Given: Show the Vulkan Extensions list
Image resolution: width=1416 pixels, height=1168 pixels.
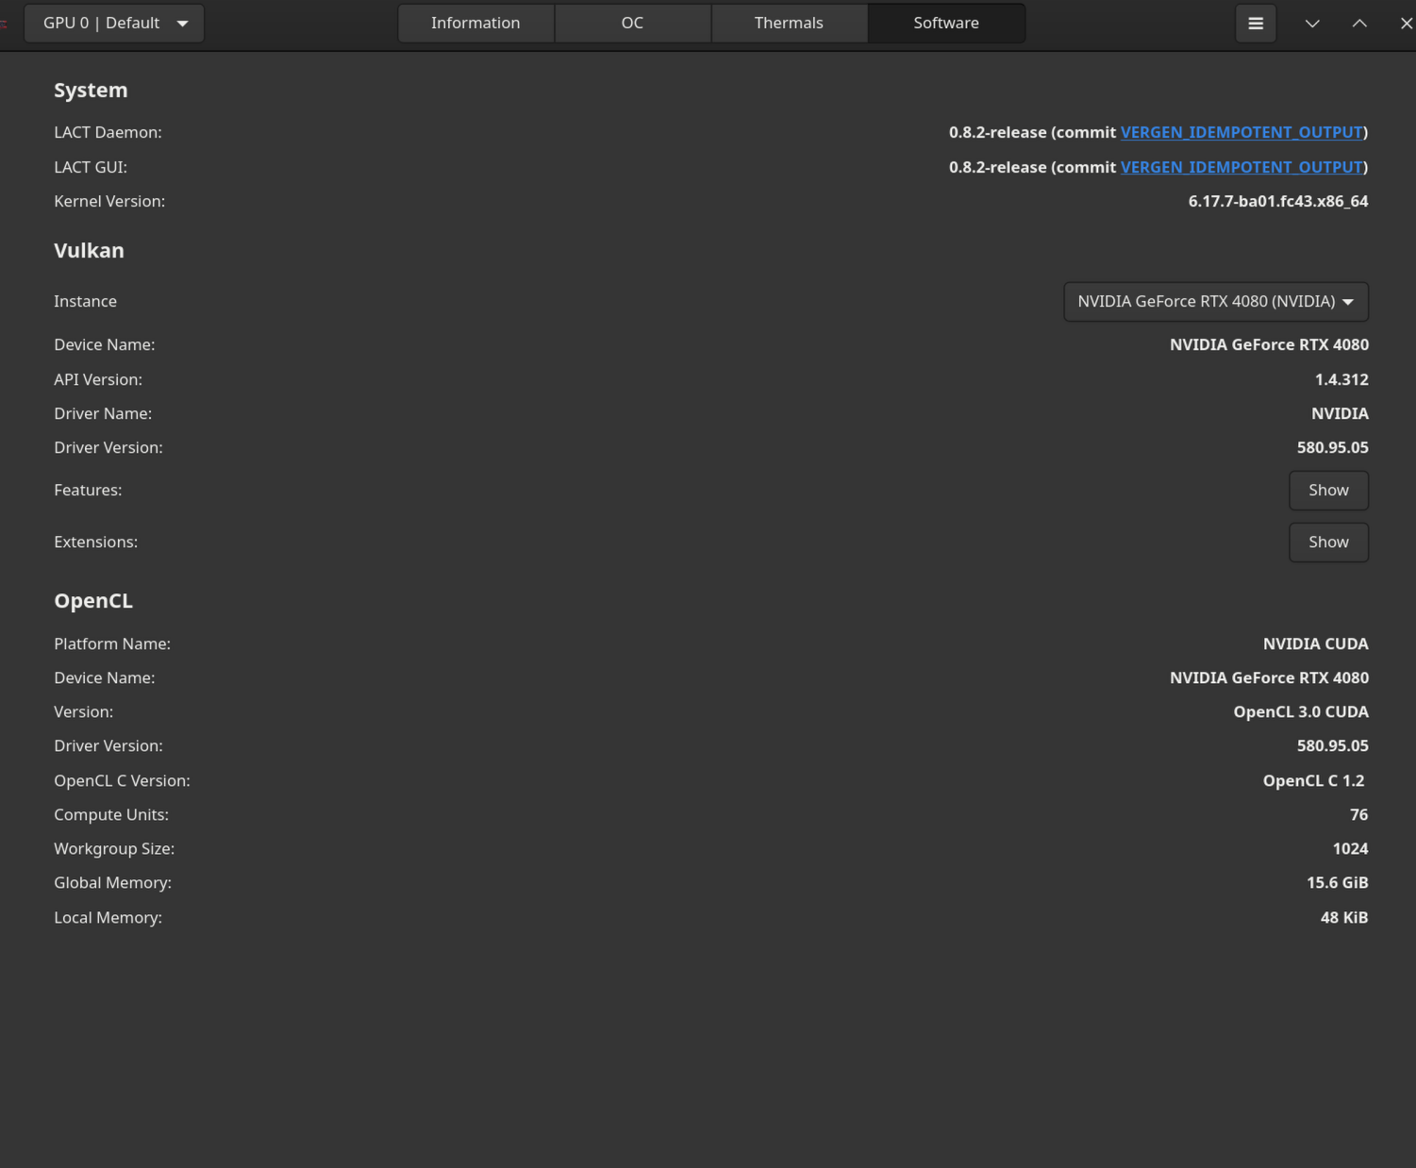Looking at the screenshot, I should [1328, 542].
